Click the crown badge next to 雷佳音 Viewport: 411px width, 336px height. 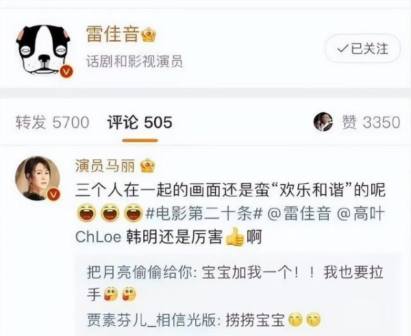pyautogui.click(x=149, y=35)
